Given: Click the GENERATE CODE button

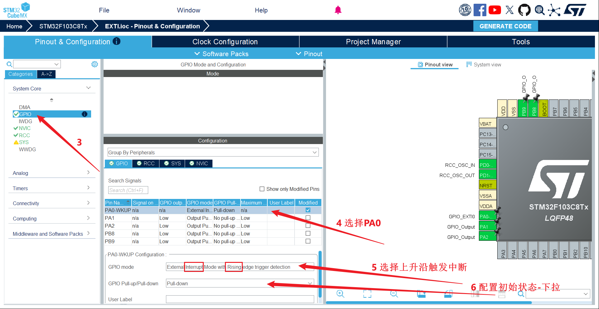Looking at the screenshot, I should pyautogui.click(x=505, y=26).
